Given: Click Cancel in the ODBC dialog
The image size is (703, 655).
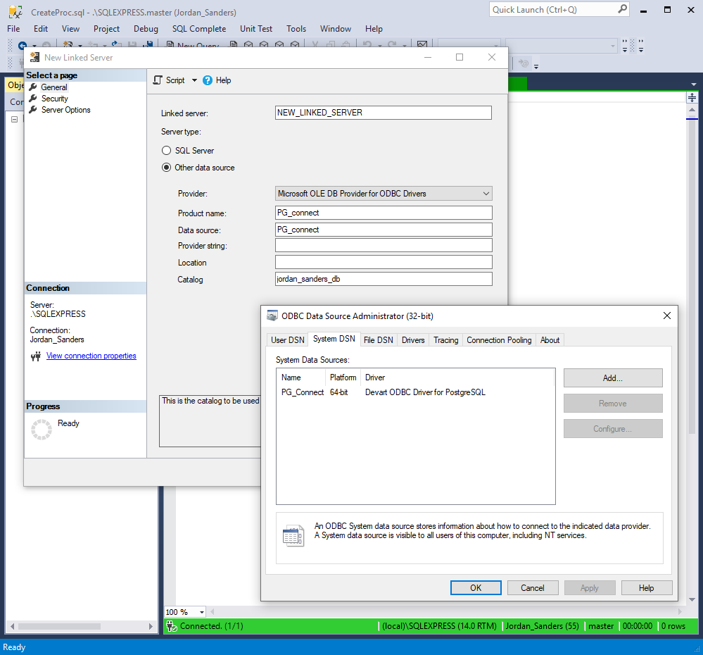Looking at the screenshot, I should 533,587.
